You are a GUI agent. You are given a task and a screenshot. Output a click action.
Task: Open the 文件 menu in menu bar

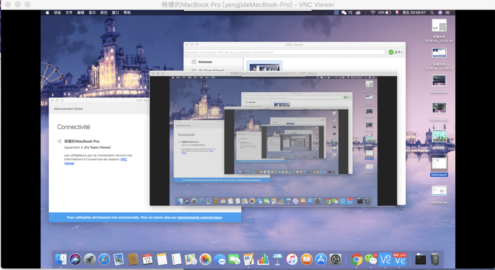[x=69, y=13]
